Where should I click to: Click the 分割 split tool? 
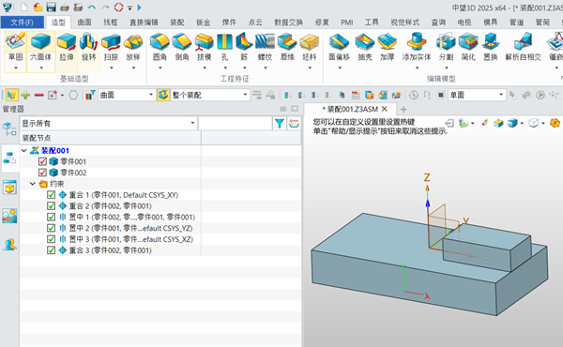coord(446,47)
